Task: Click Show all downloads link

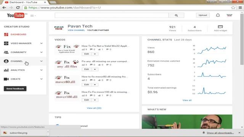Action: pos(220,133)
